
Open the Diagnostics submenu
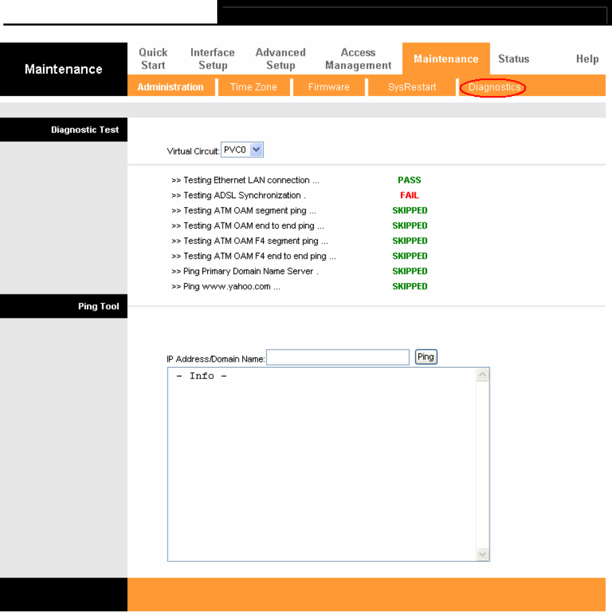click(x=494, y=87)
